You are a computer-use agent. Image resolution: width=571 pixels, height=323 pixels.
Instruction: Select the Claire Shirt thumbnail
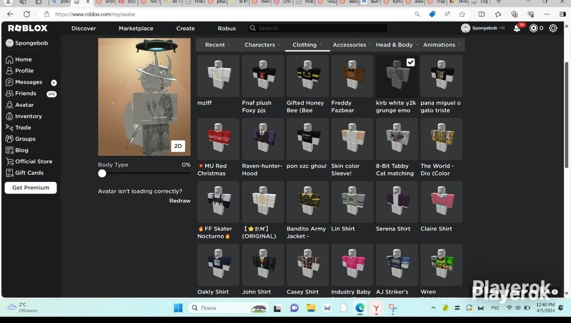coord(441,202)
